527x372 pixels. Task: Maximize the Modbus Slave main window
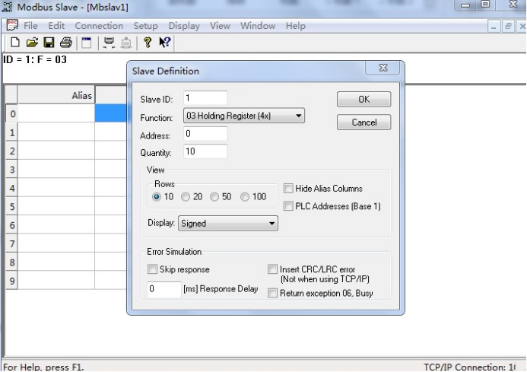pyautogui.click(x=485, y=5)
